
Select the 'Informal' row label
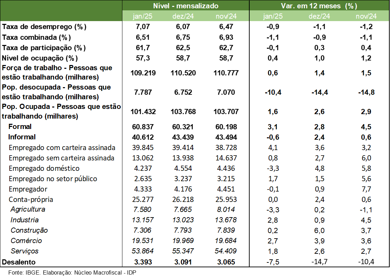tap(22, 137)
